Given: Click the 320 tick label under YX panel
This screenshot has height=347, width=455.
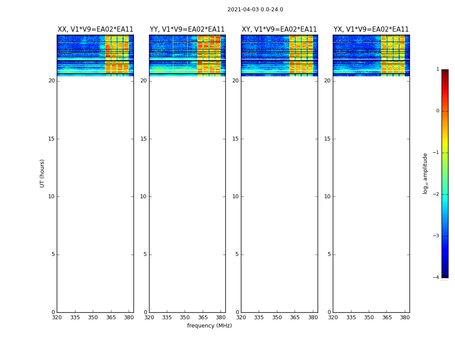Looking at the screenshot, I should (333, 318).
